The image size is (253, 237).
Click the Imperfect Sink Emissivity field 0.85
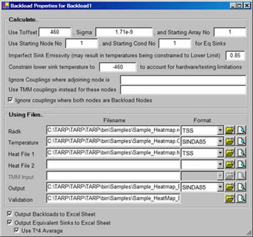[235, 55]
